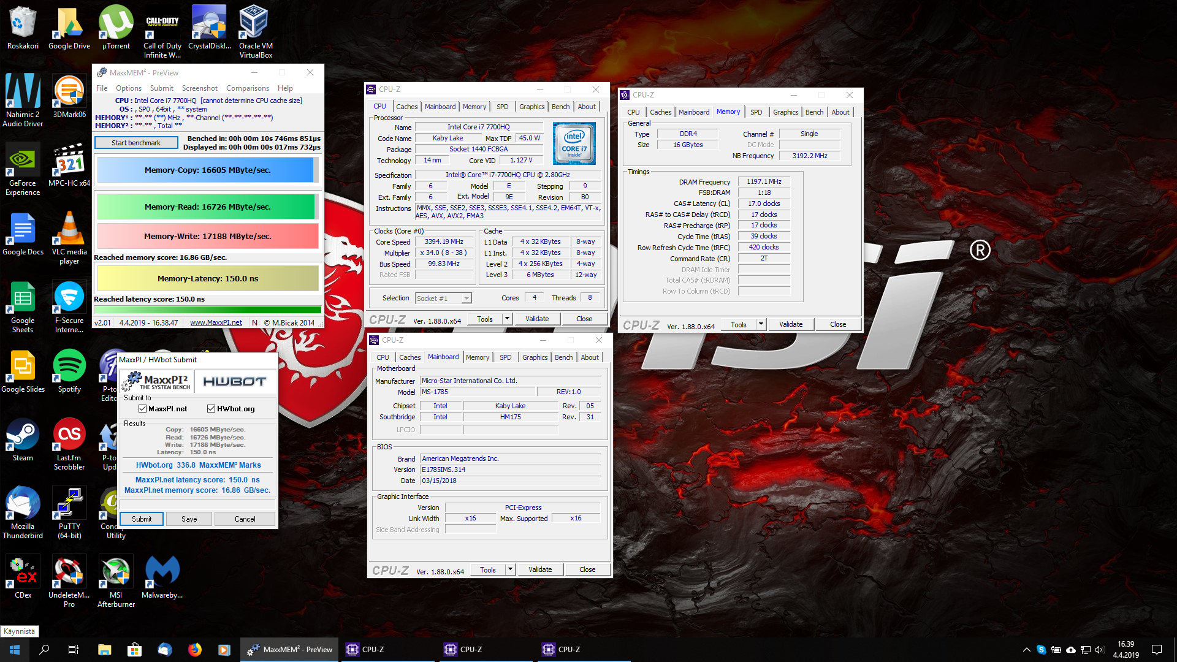Expand Tools dropdown arrow in CPU-Z CPU window
Screen dimensions: 1177x662
pos(507,319)
